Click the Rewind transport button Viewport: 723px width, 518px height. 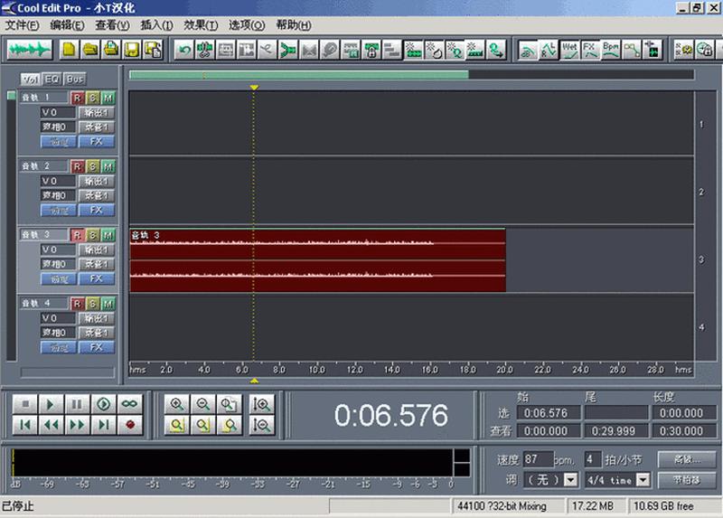click(51, 425)
